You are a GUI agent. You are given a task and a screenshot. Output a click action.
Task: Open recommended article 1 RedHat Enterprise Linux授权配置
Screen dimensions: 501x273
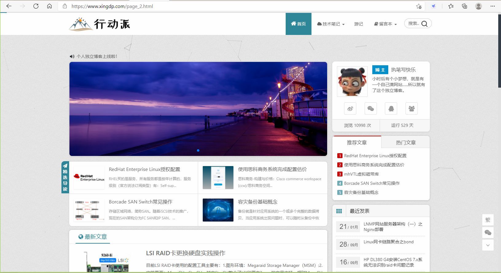coord(375,156)
